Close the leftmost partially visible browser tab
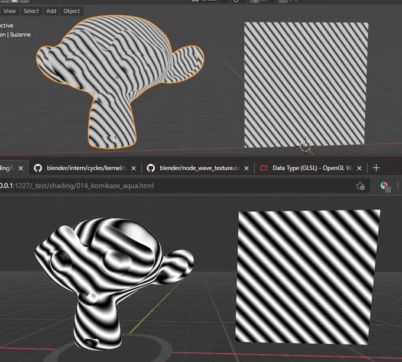This screenshot has height=362, width=402. [21, 169]
